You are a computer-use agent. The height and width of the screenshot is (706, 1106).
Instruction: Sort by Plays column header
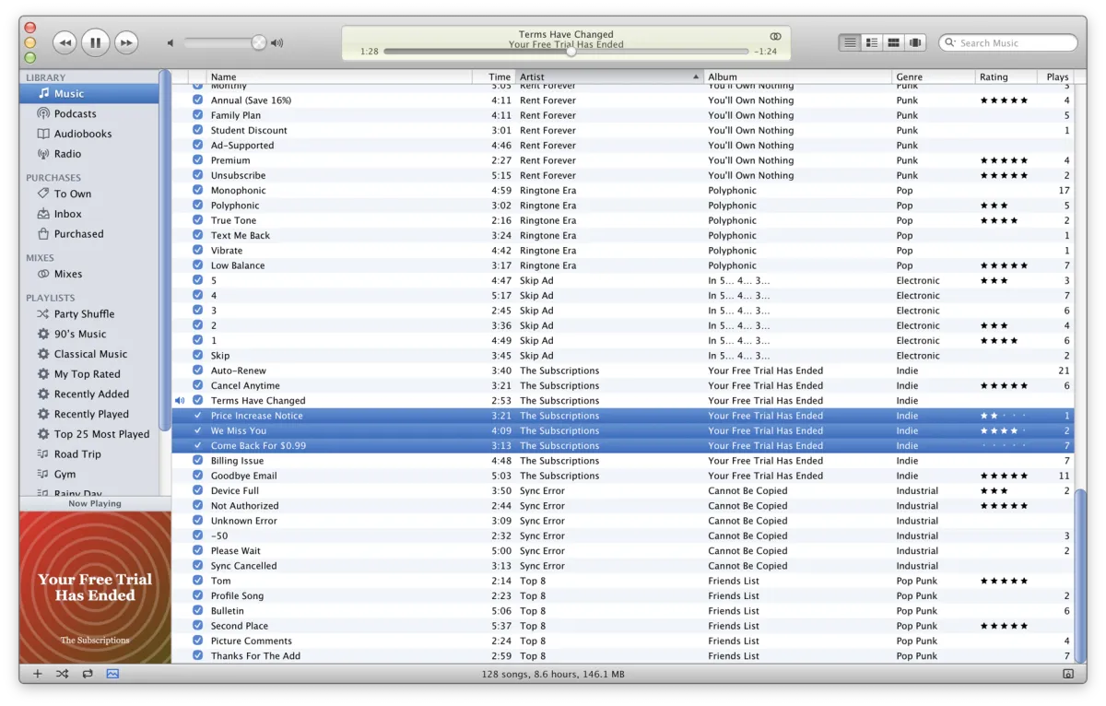[1057, 76]
